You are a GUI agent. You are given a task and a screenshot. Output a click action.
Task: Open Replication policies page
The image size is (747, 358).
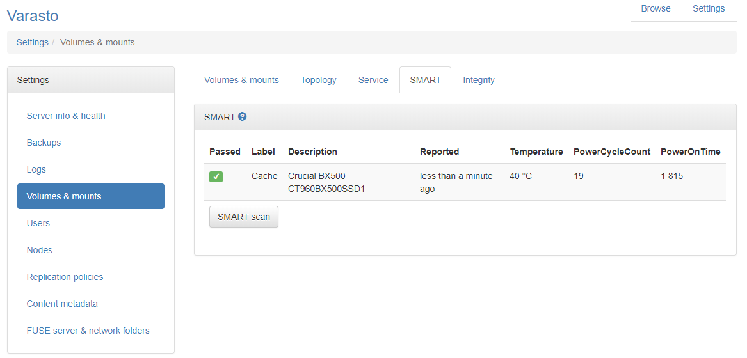pos(65,277)
